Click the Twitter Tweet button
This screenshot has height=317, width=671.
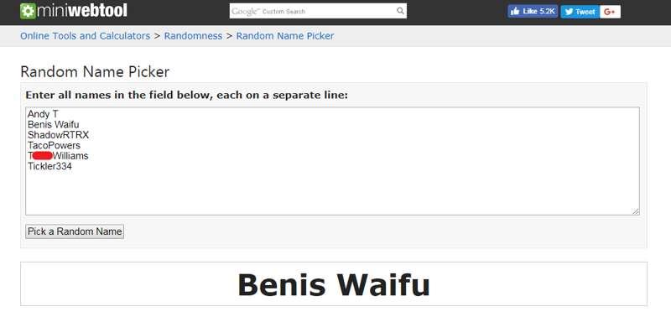pyautogui.click(x=580, y=12)
